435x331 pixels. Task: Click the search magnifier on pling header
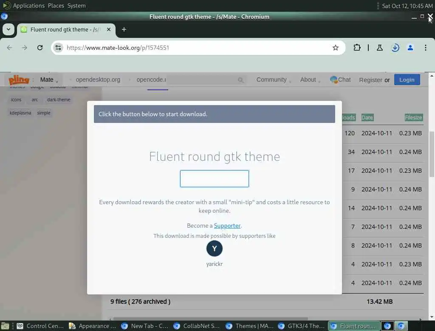(240, 80)
